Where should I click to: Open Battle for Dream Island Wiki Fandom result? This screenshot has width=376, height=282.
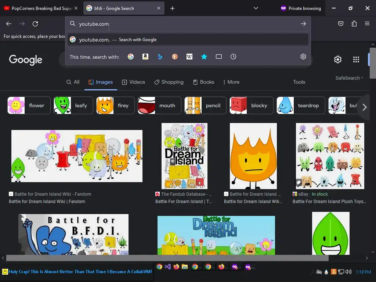point(47,202)
